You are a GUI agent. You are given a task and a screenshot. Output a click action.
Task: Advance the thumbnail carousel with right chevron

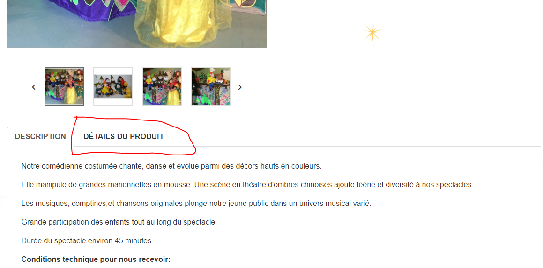coord(239,87)
